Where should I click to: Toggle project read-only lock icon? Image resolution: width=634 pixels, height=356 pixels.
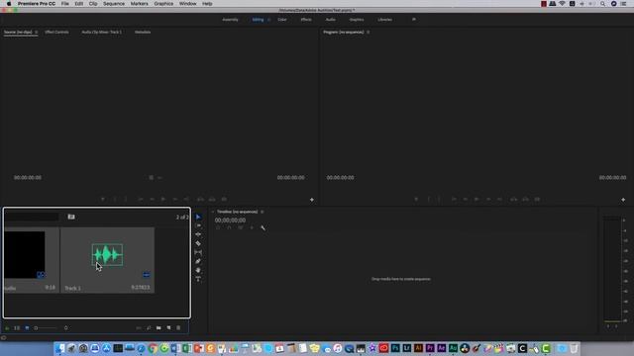7,328
